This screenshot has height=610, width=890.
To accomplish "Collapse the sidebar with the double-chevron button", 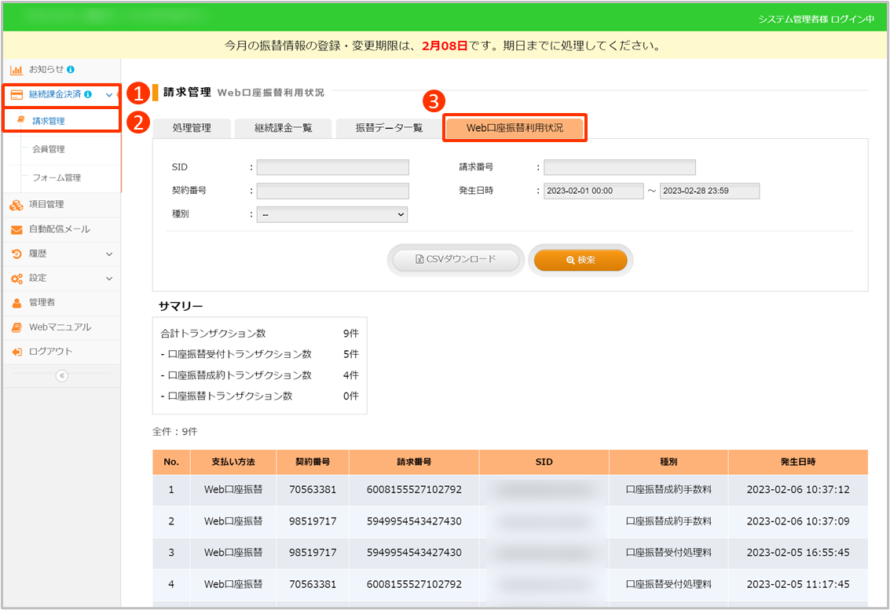I will click(x=62, y=376).
